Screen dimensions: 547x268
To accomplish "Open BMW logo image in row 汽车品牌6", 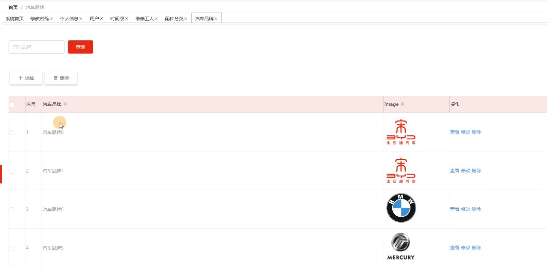I will point(401,208).
